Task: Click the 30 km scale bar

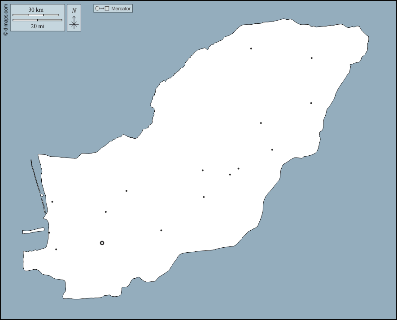Action: pyautogui.click(x=36, y=15)
